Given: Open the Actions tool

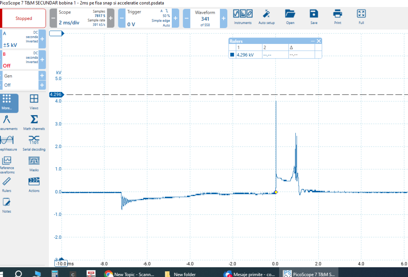Looking at the screenshot, I should 34,184.
